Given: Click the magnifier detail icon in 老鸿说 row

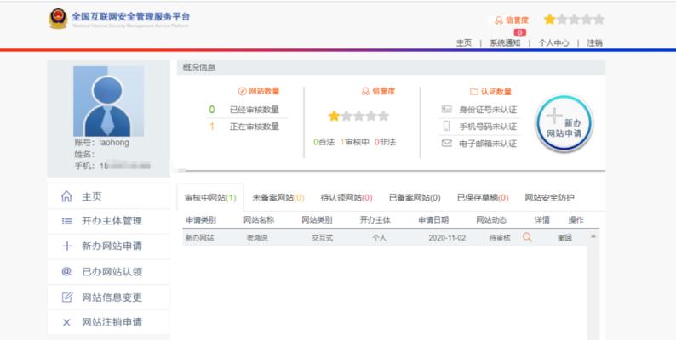Looking at the screenshot, I should pyautogui.click(x=527, y=237).
